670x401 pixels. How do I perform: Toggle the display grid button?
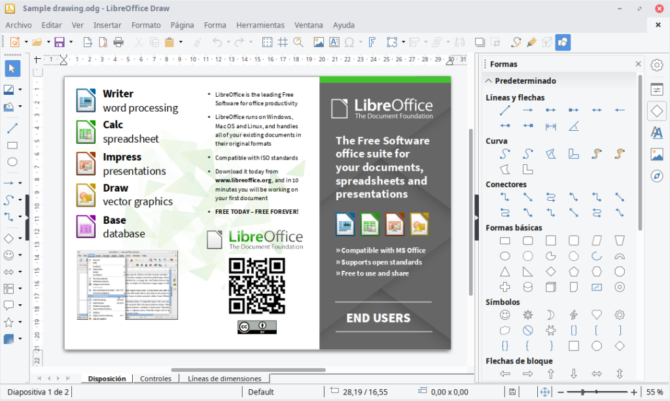[x=267, y=42]
